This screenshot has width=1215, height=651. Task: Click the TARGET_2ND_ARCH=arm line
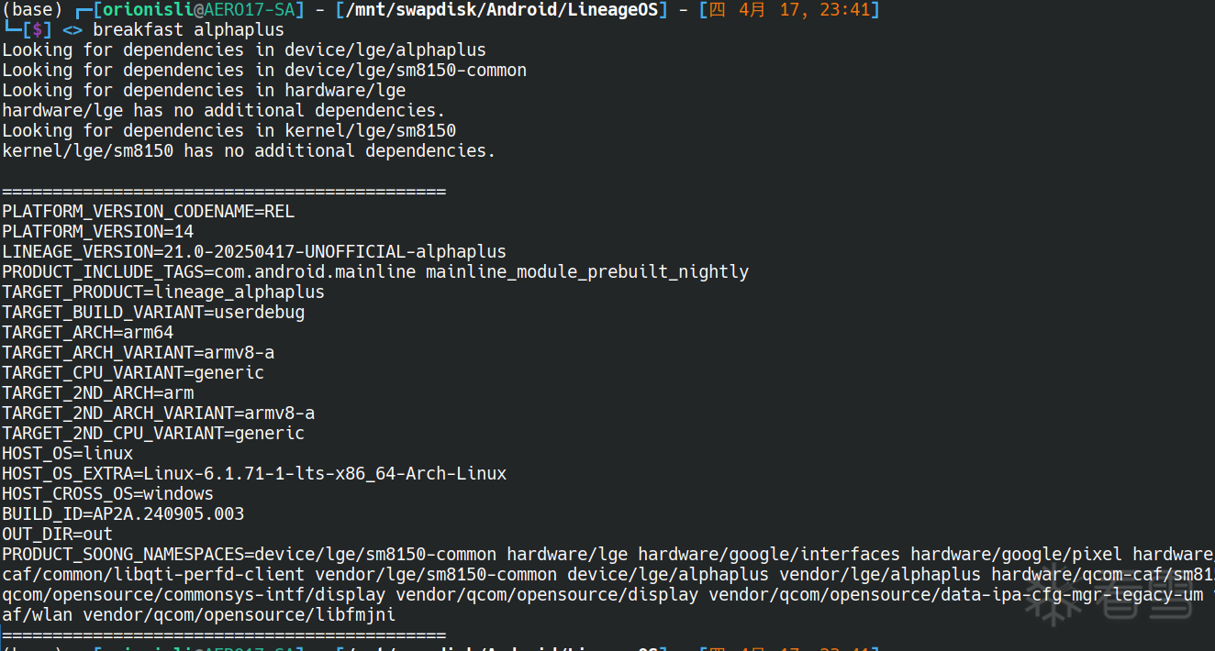[x=97, y=393]
